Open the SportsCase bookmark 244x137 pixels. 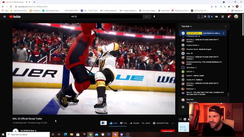(x=164, y=11)
